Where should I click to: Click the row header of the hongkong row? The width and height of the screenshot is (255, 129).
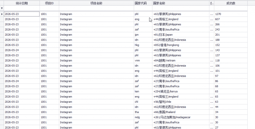point(2,45)
